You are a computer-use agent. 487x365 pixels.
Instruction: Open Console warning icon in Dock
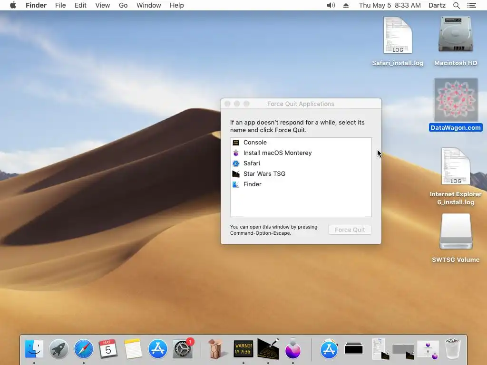243,348
